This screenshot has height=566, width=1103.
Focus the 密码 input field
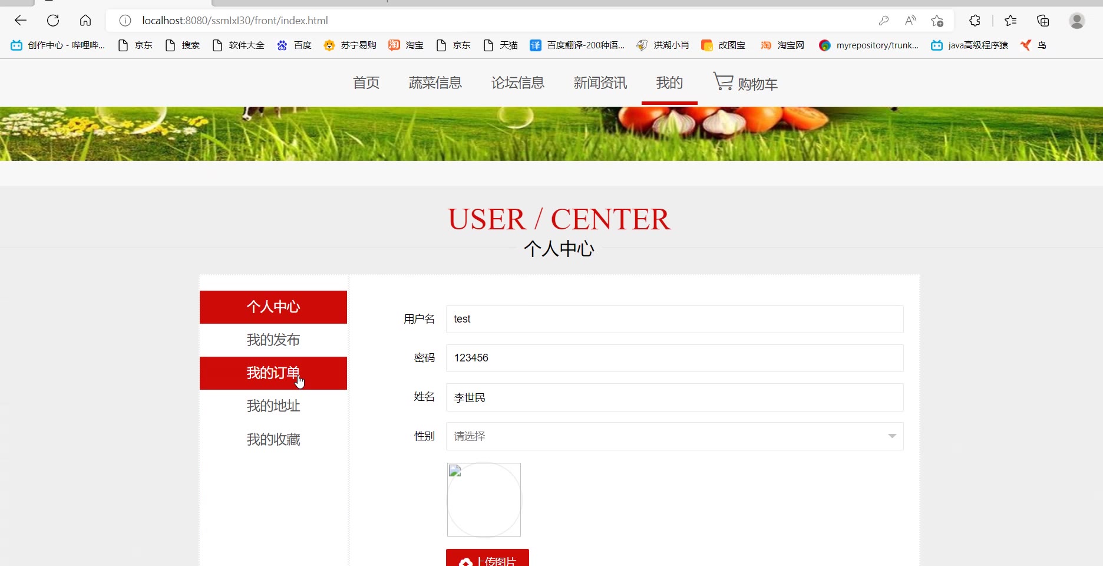(675, 358)
